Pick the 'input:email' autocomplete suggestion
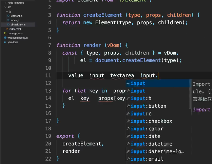The image size is (212, 164). point(158,159)
